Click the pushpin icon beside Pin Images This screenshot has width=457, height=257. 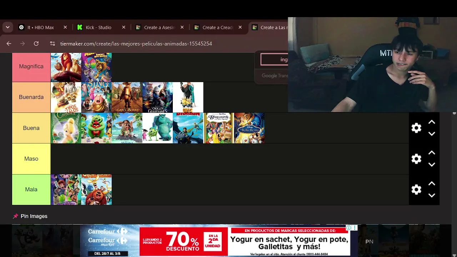pos(15,216)
